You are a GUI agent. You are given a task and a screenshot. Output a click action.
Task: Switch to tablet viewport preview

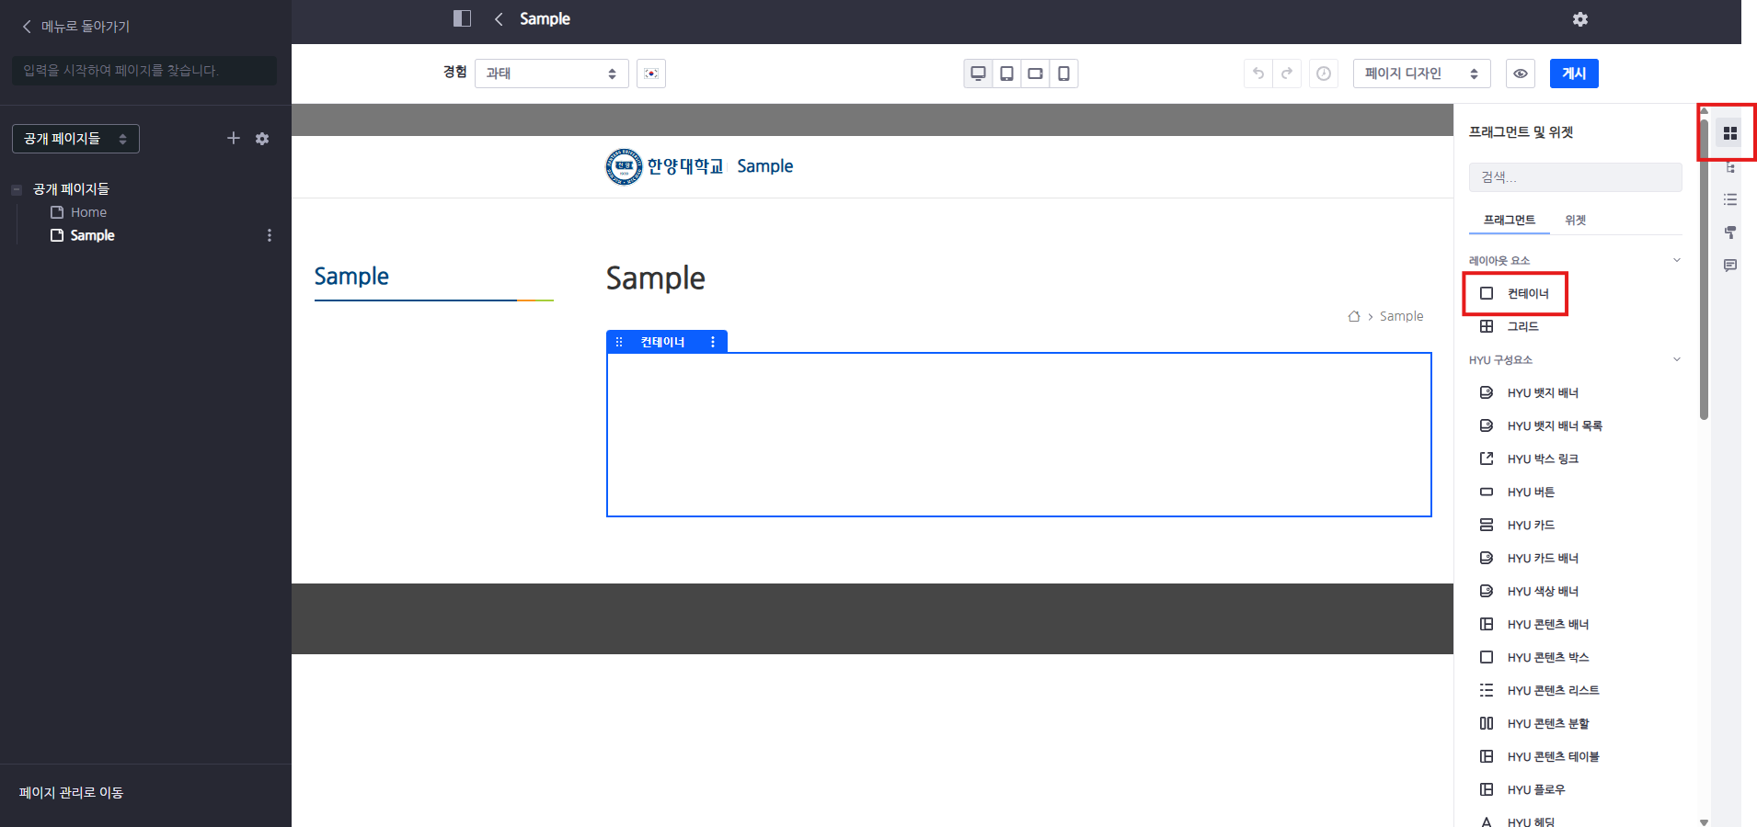[x=1006, y=74]
